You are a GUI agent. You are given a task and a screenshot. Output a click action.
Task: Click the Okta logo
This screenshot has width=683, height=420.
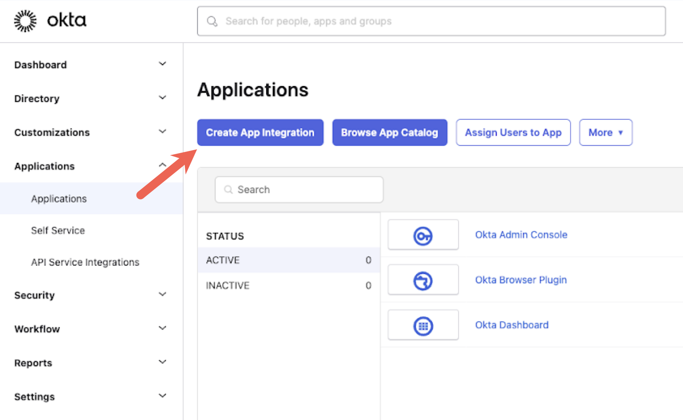(x=50, y=21)
